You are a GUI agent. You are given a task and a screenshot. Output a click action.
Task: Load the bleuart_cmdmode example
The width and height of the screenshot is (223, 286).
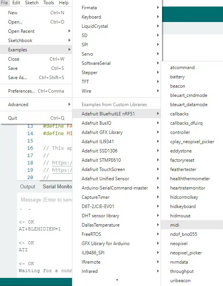coord(192,95)
